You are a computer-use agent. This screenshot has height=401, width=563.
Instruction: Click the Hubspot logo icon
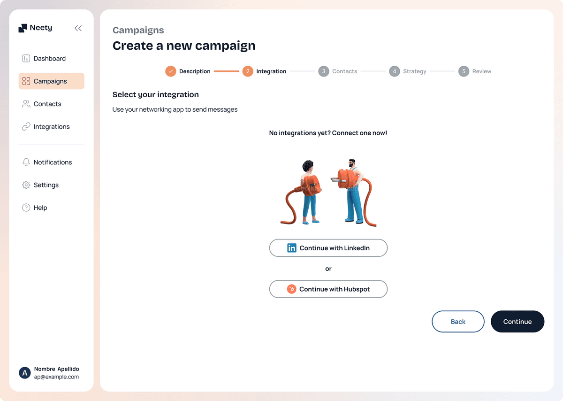pos(292,289)
